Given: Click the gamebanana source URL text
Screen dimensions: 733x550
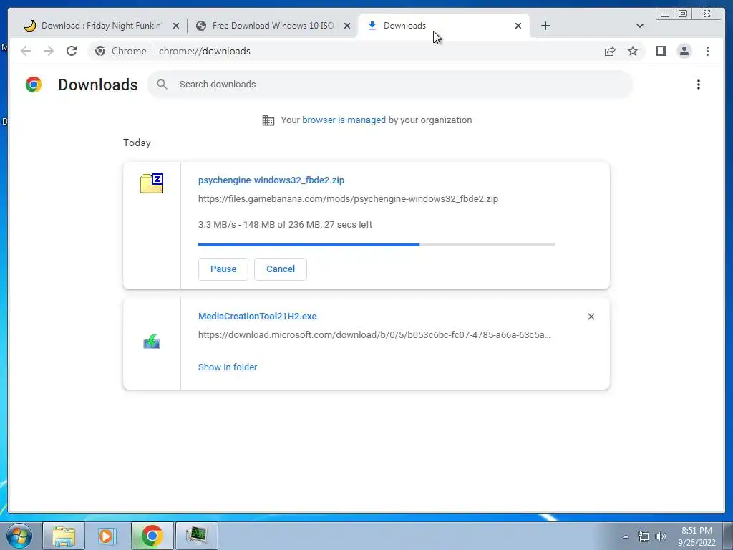Looking at the screenshot, I should click(349, 199).
